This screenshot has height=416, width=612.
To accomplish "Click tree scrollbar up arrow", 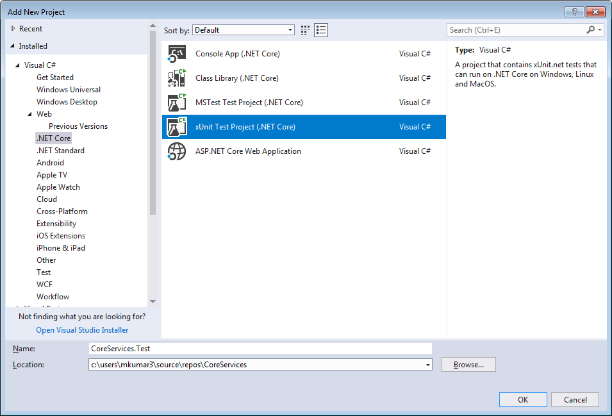I will click(x=153, y=26).
